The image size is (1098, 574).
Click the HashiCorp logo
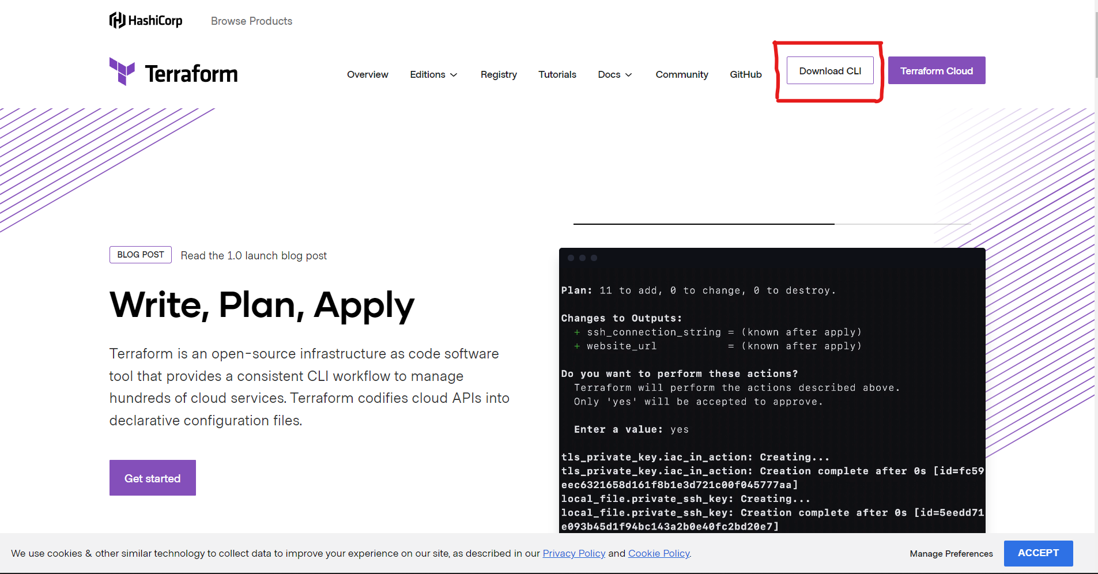[145, 20]
